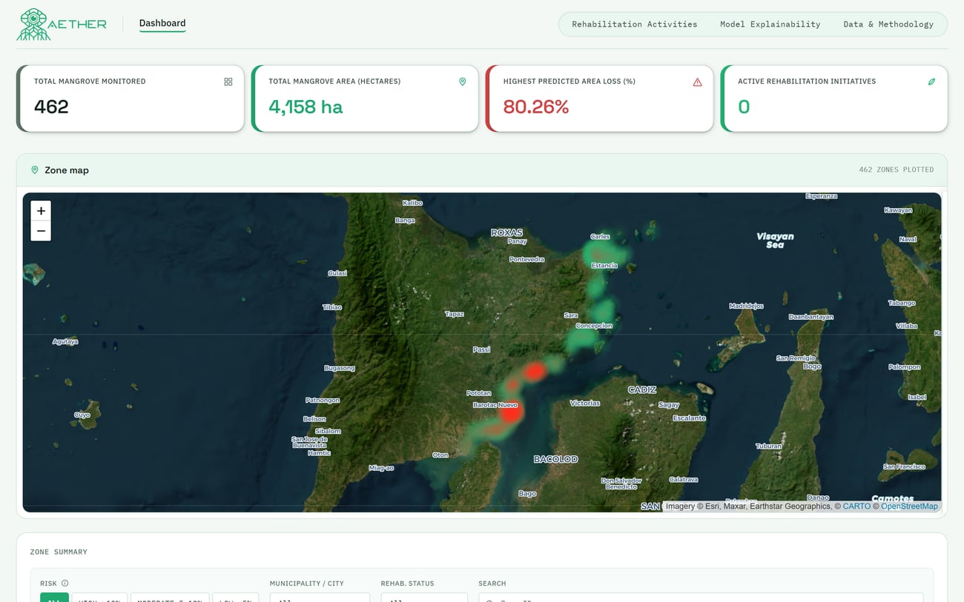Click the zone Search field

tap(701, 598)
